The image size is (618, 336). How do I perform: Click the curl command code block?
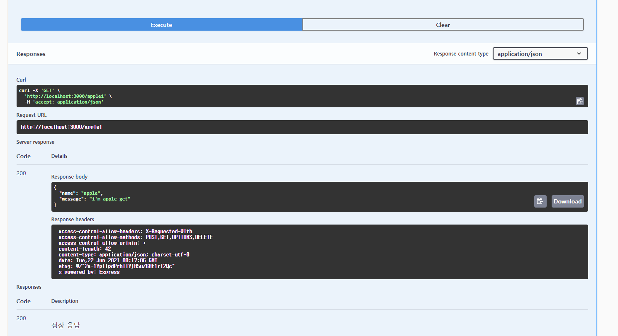[302, 96]
